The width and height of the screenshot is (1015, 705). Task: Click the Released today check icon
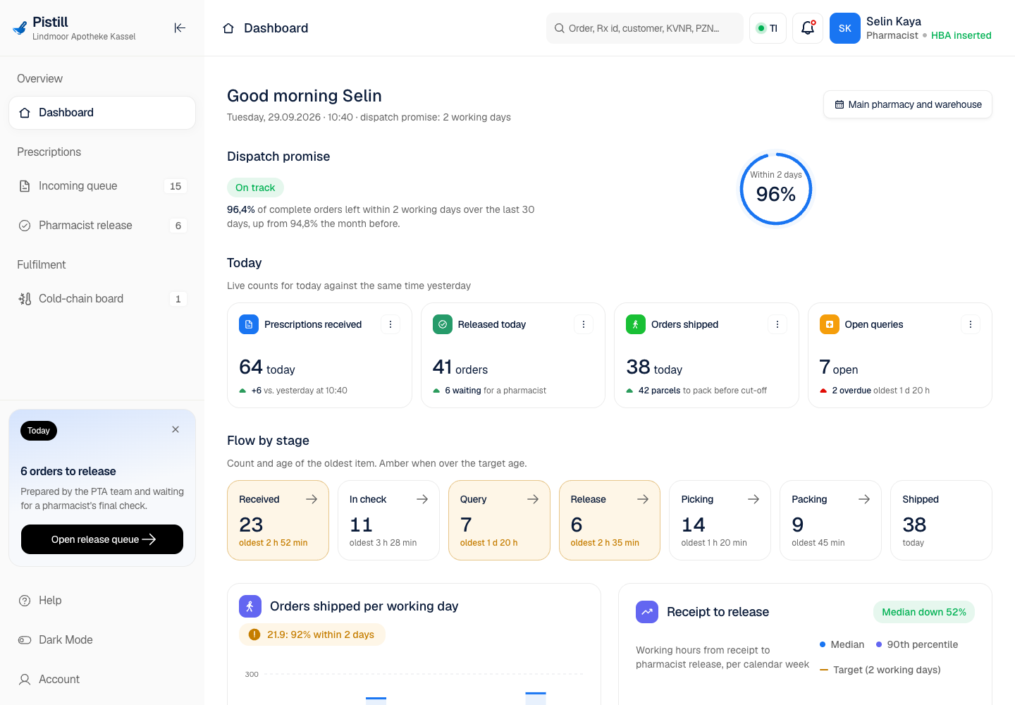pos(443,324)
